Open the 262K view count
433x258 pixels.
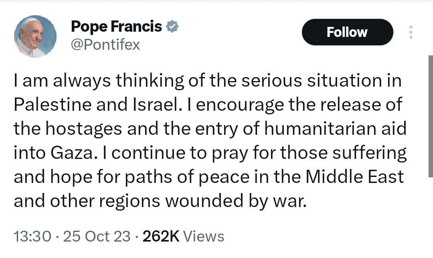coord(161,236)
